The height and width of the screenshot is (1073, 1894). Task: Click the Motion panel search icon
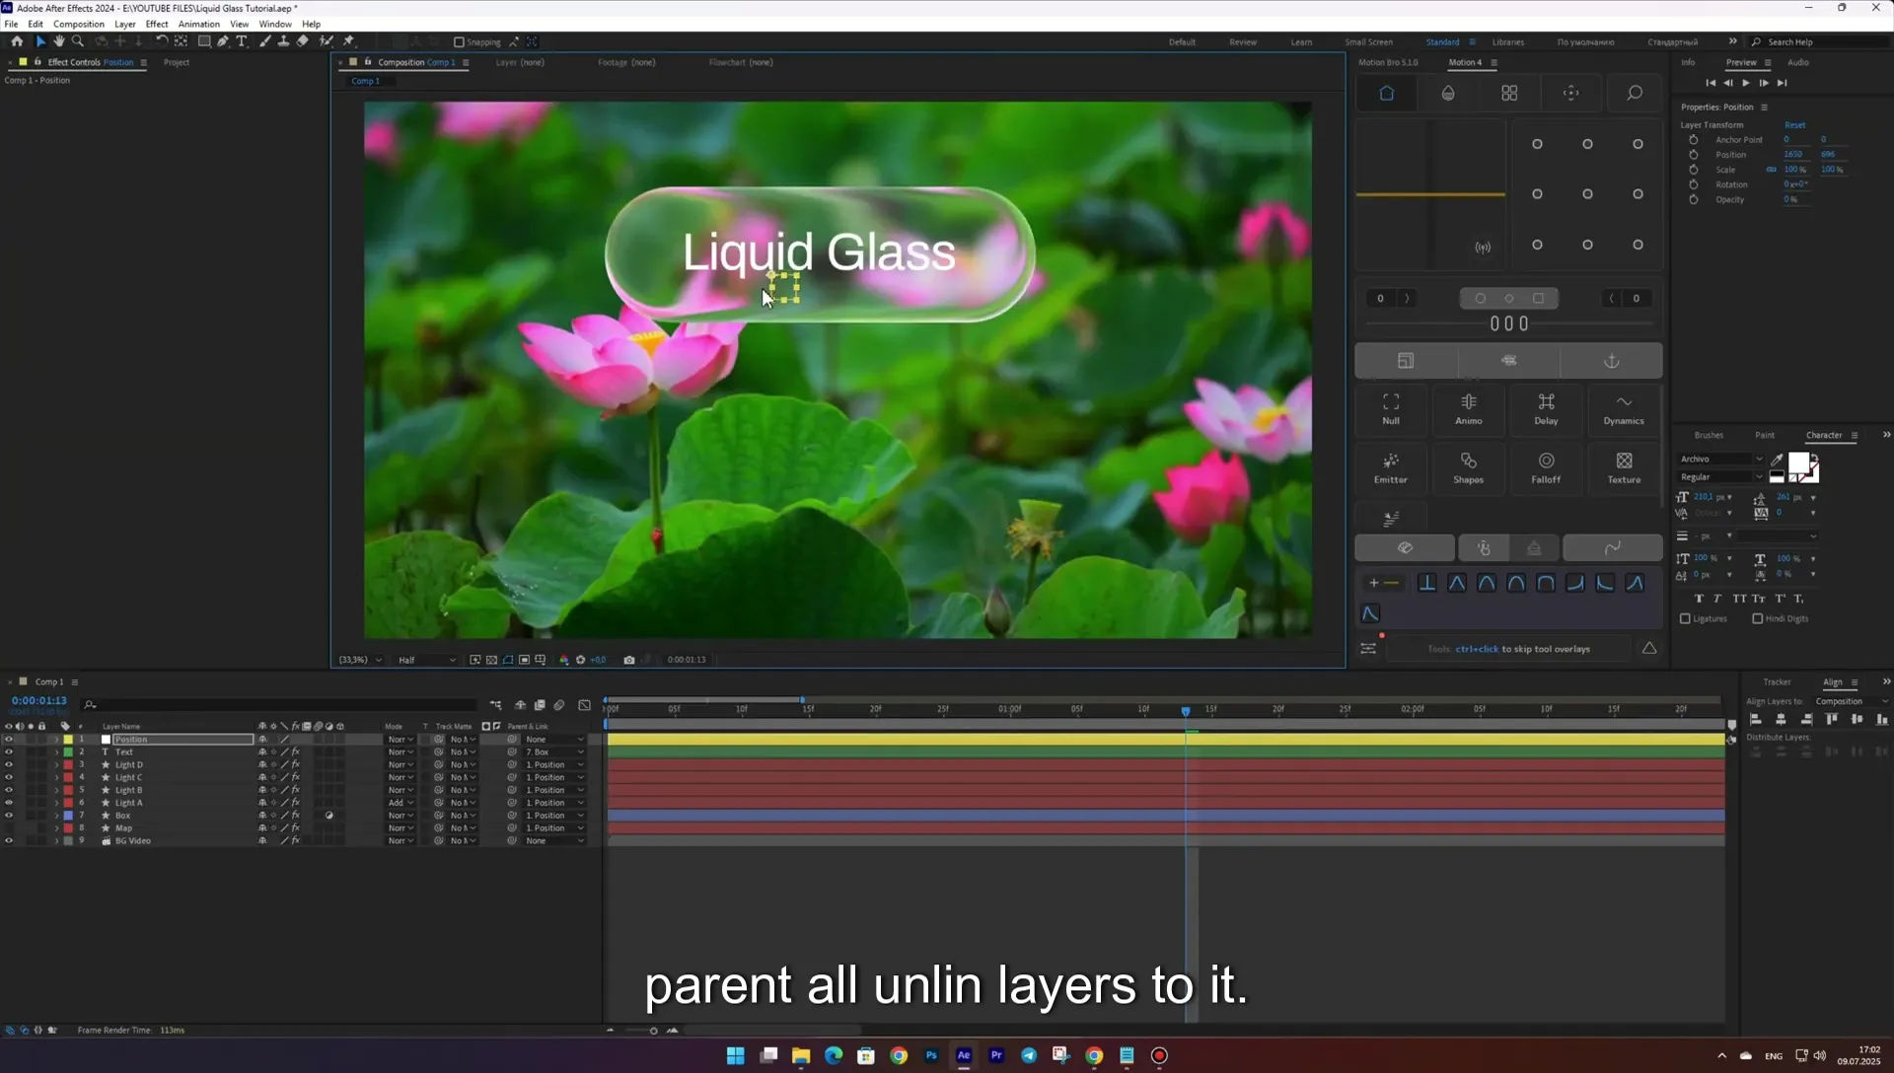[x=1635, y=93]
